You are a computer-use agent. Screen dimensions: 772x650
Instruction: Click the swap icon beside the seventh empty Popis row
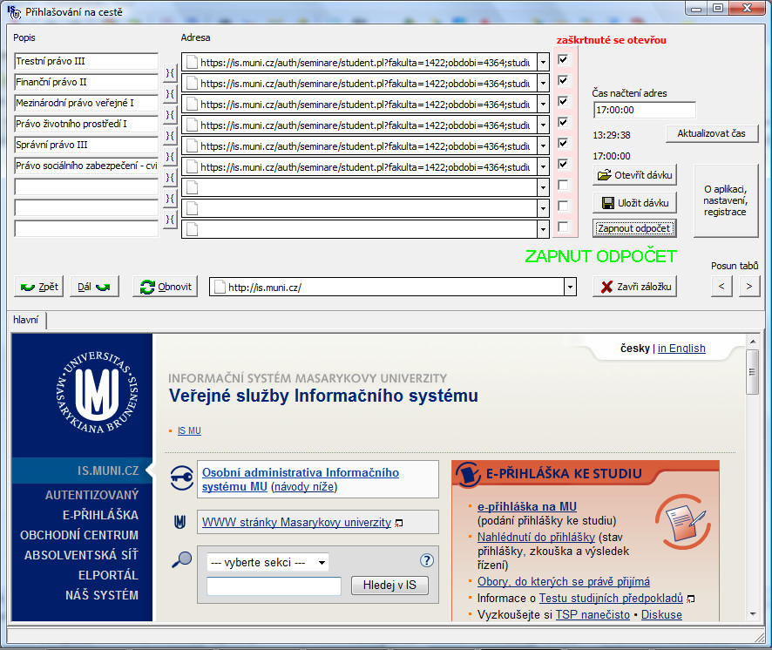coord(170,199)
